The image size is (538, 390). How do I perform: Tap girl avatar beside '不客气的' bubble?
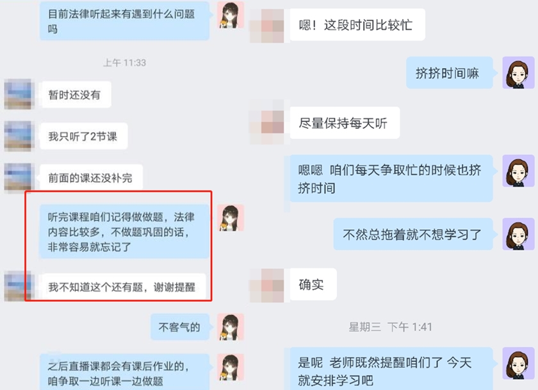(x=231, y=326)
